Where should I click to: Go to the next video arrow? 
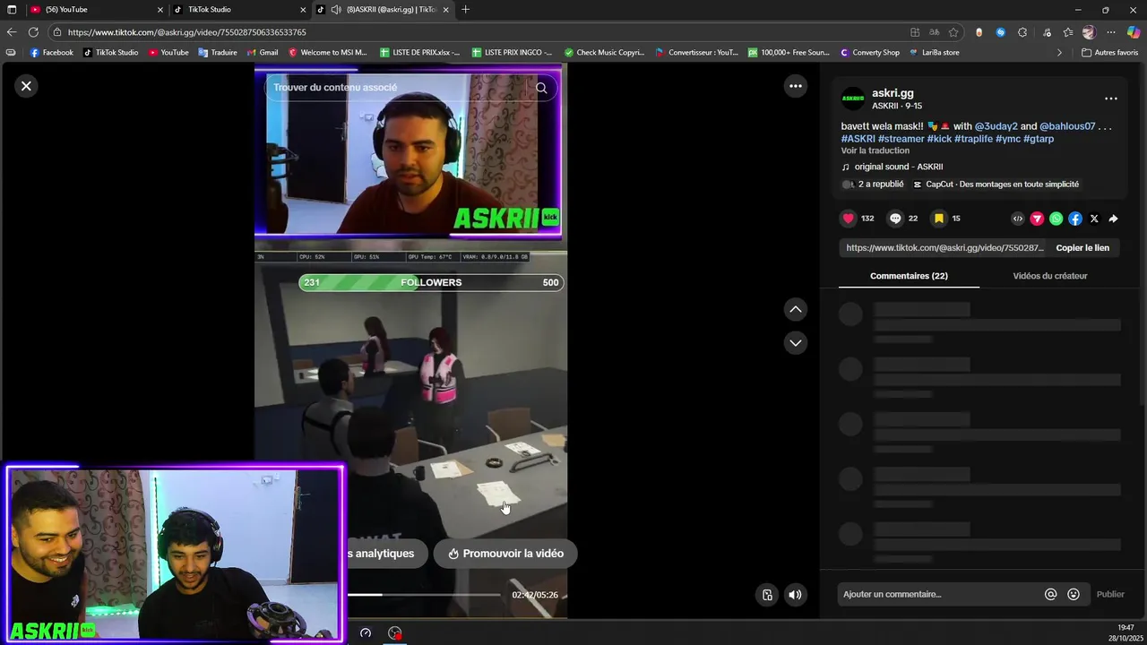click(795, 342)
